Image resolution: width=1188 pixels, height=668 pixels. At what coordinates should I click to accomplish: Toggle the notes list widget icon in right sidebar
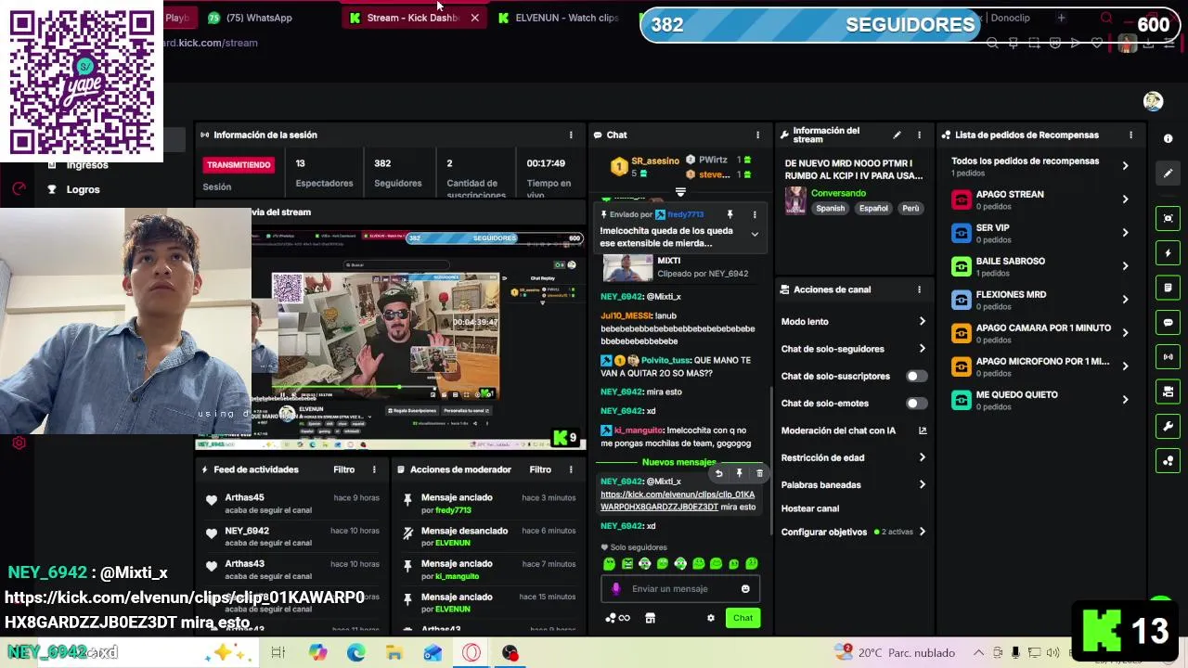(x=1168, y=288)
